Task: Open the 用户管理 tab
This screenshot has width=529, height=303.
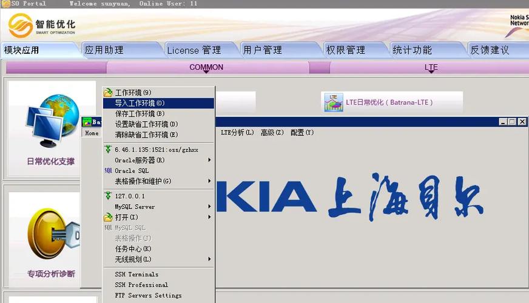Action: (280, 50)
